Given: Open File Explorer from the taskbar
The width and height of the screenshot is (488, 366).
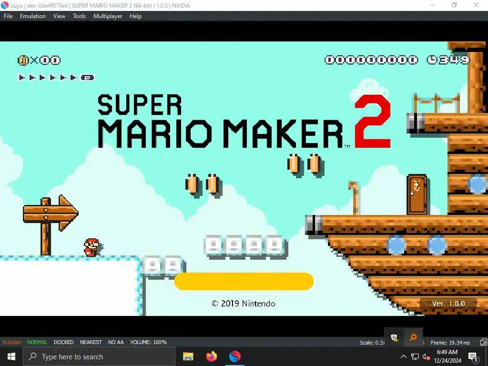Looking at the screenshot, I should coord(188,356).
